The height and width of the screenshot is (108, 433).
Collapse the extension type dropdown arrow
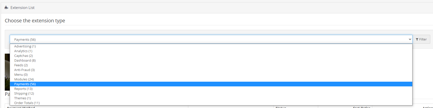pos(410,39)
